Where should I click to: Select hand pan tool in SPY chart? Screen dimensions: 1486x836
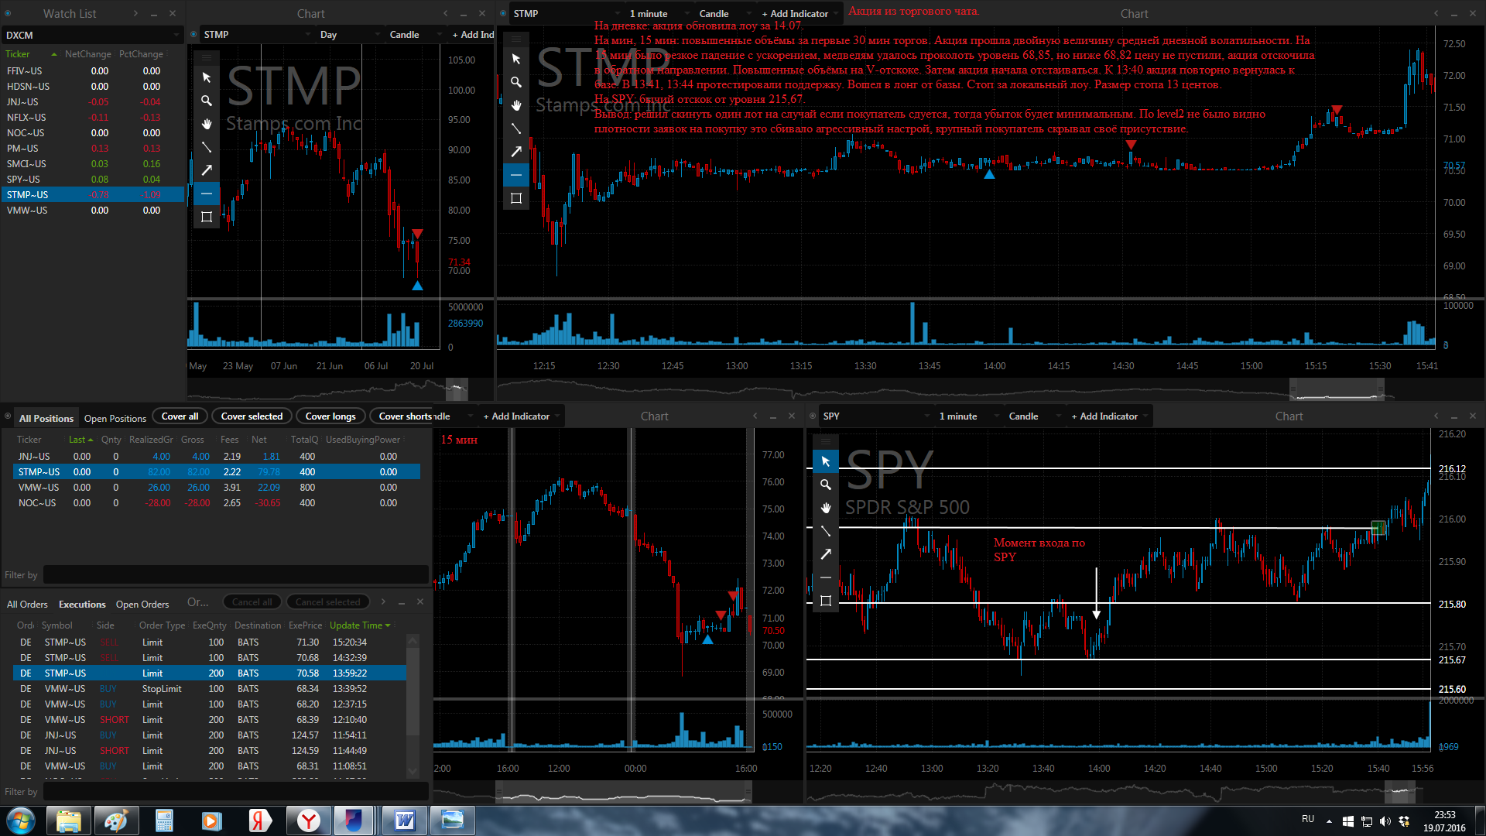tap(825, 508)
